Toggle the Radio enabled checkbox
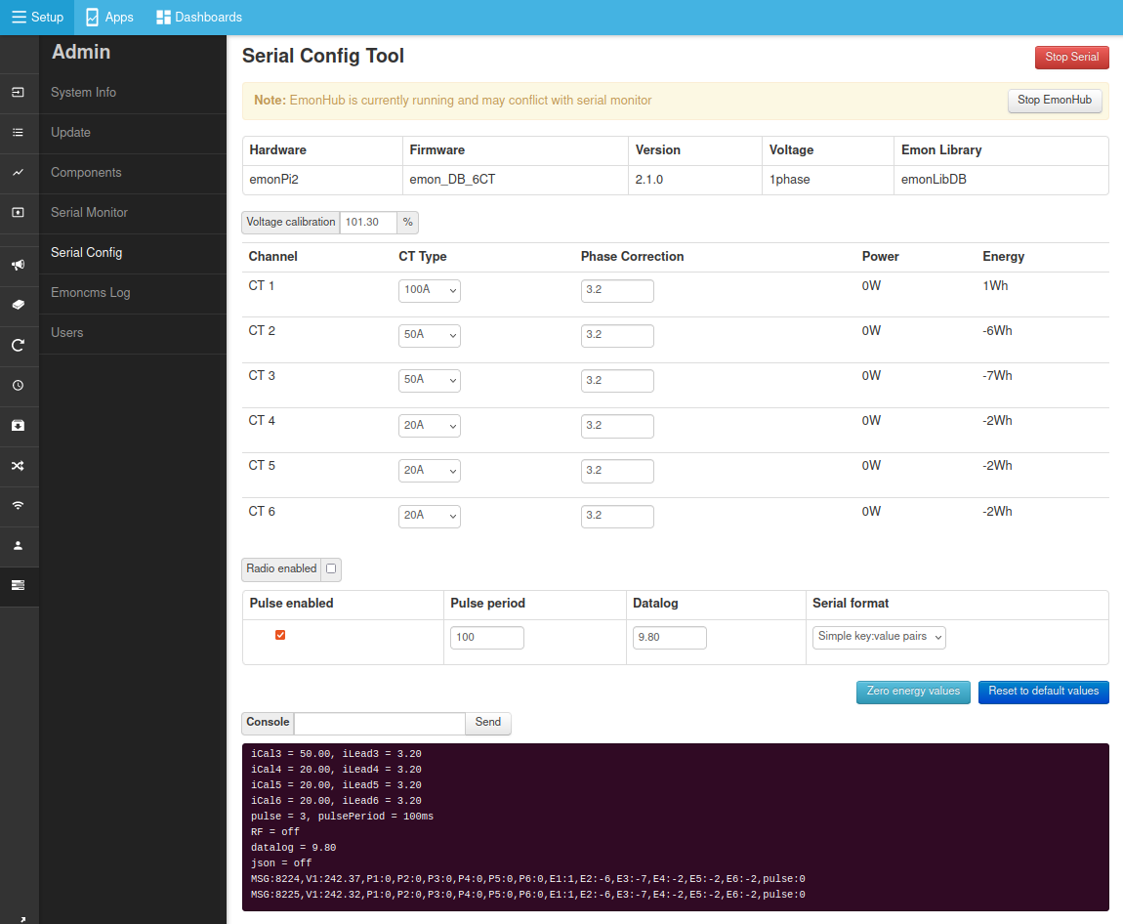Screen dimensions: 1123x924 pos(331,568)
